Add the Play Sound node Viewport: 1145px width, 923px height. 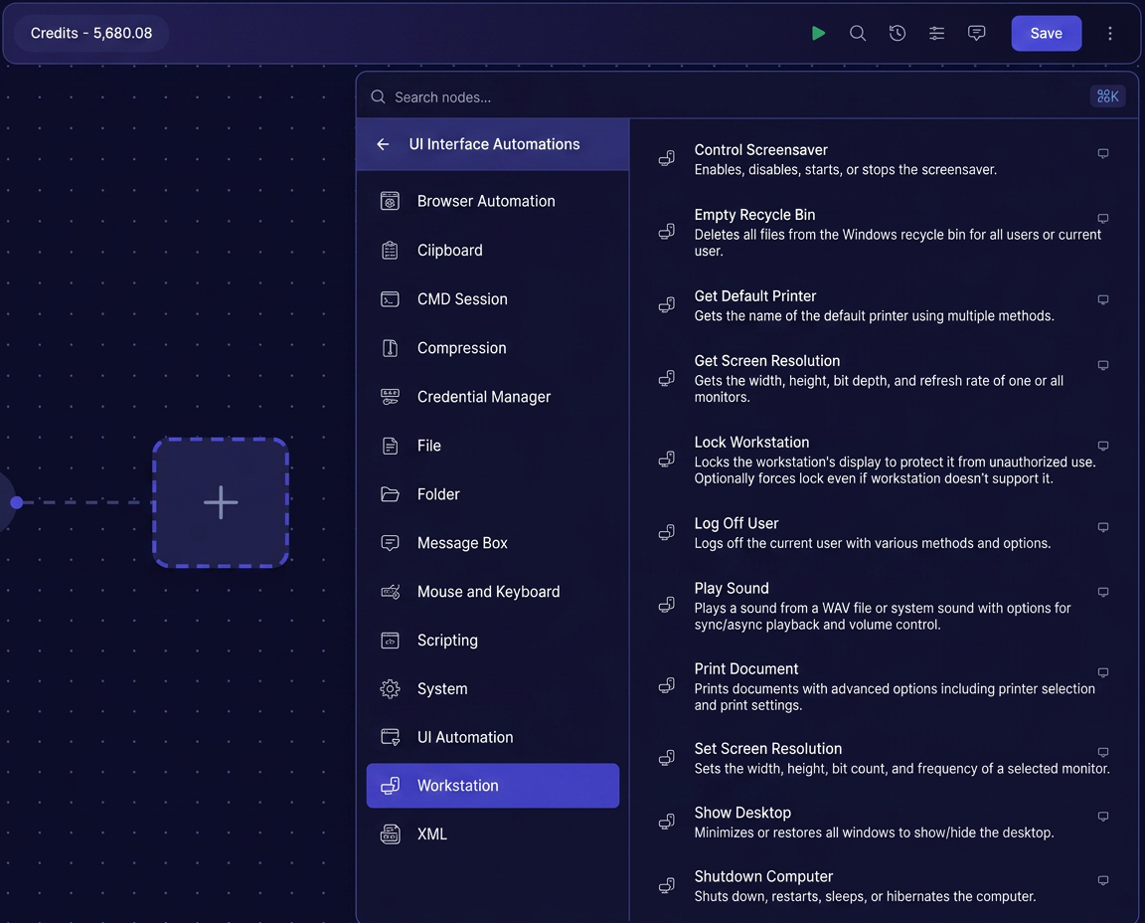coord(884,606)
